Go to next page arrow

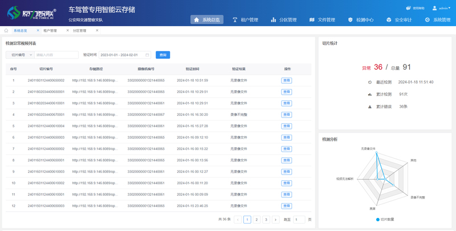click(x=276, y=220)
